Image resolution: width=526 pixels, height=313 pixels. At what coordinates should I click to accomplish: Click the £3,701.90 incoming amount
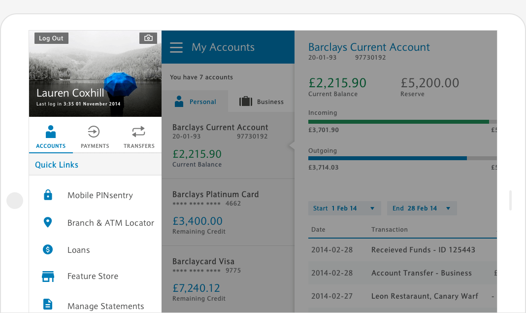tap(324, 130)
